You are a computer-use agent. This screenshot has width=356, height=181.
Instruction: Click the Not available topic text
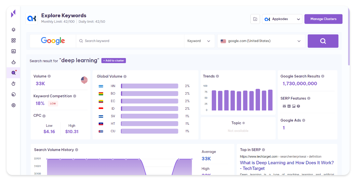[x=238, y=131]
